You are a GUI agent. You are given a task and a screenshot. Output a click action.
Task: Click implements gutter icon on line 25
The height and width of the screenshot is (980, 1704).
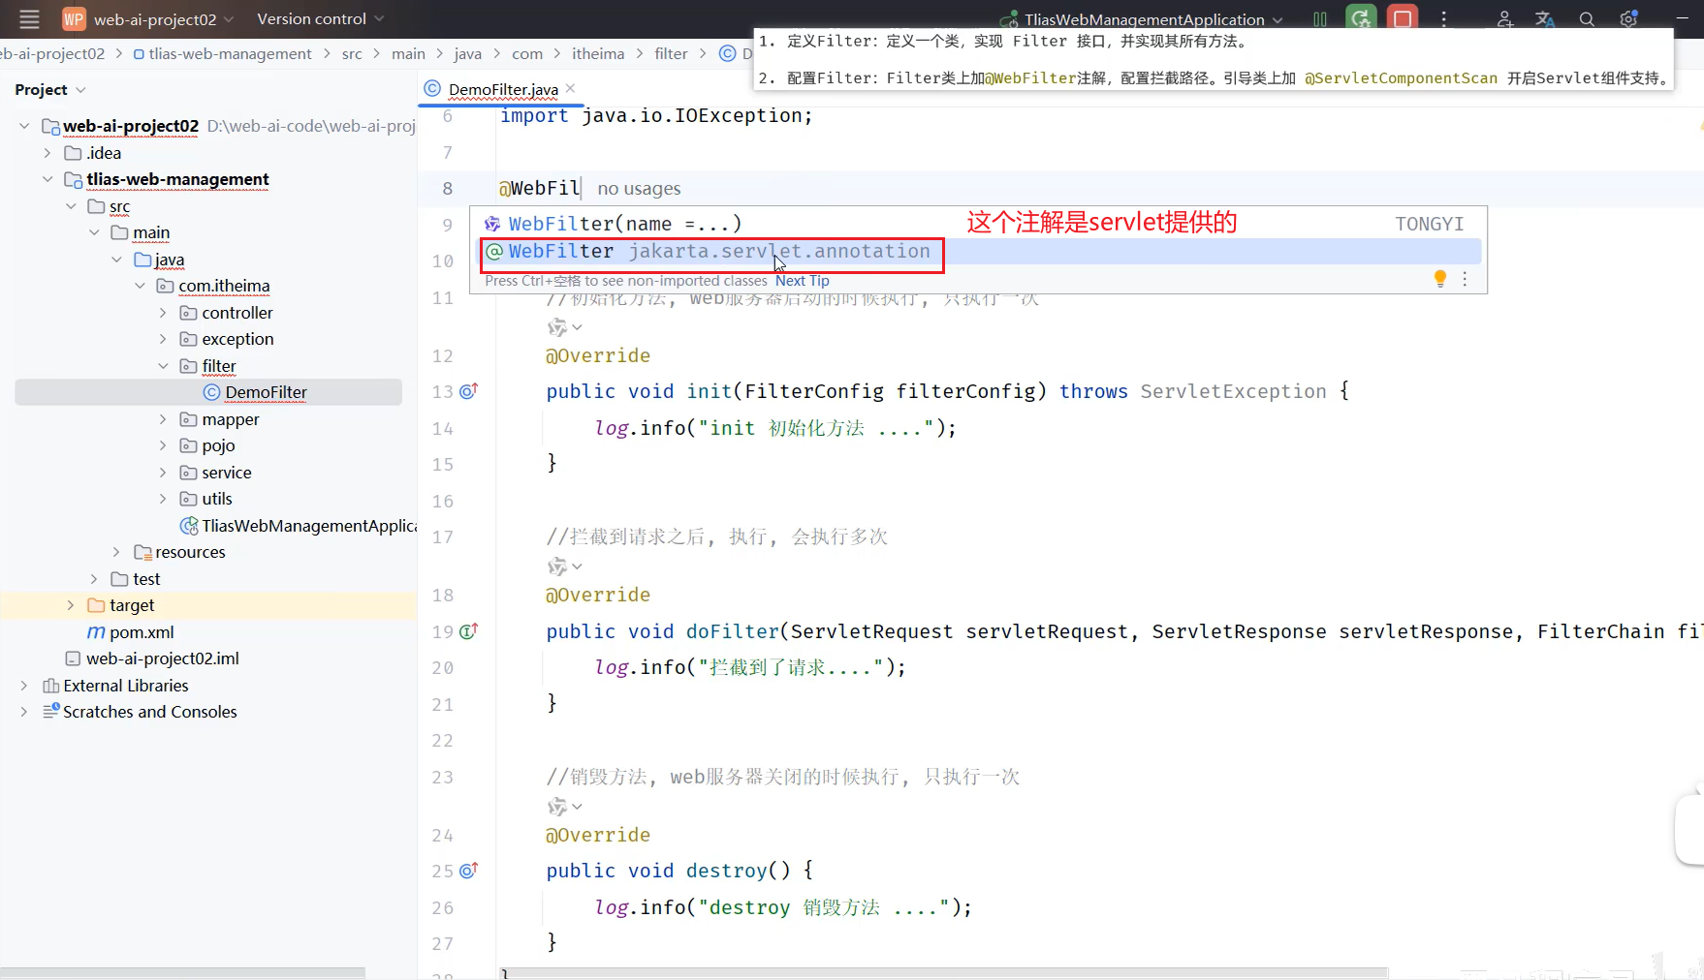point(468,871)
